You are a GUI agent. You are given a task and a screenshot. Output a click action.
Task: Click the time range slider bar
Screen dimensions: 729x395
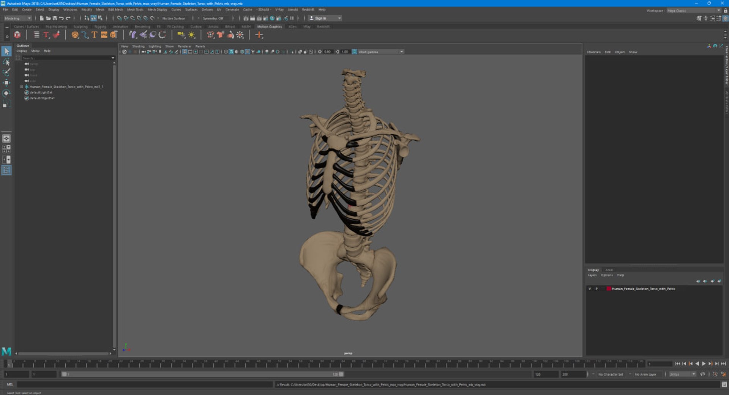[202, 374]
